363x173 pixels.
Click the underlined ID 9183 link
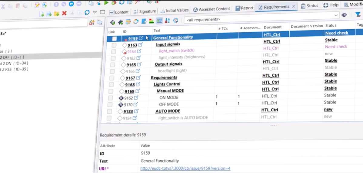tap(128, 112)
